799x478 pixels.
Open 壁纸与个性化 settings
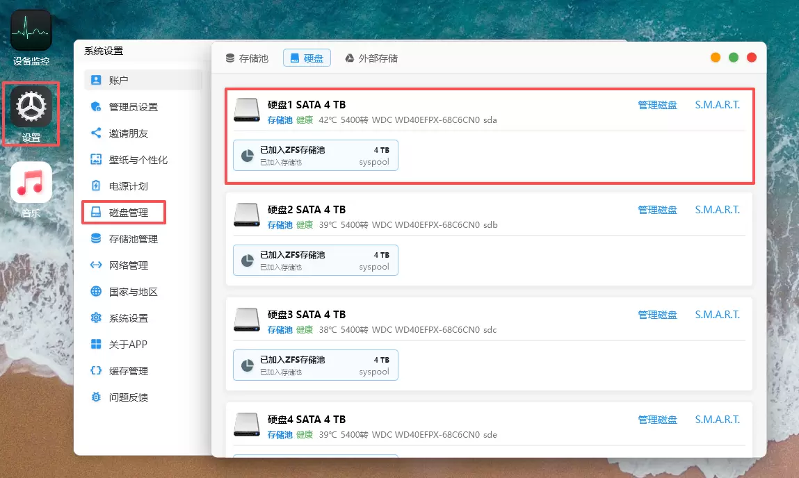point(138,160)
